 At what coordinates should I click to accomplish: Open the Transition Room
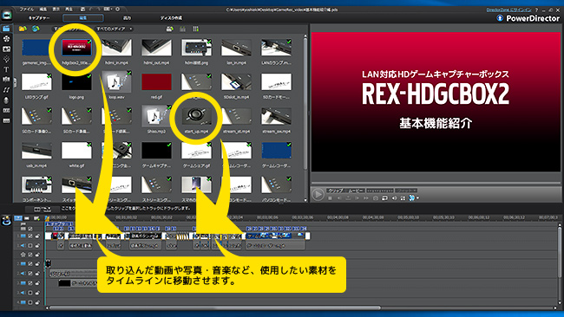click(6, 80)
